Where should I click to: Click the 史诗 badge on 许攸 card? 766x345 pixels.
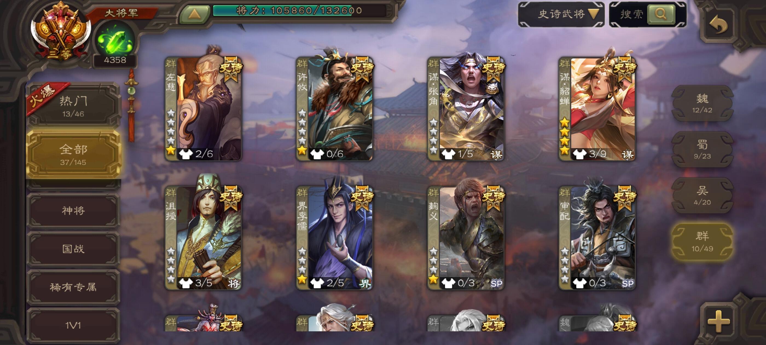tap(362, 69)
